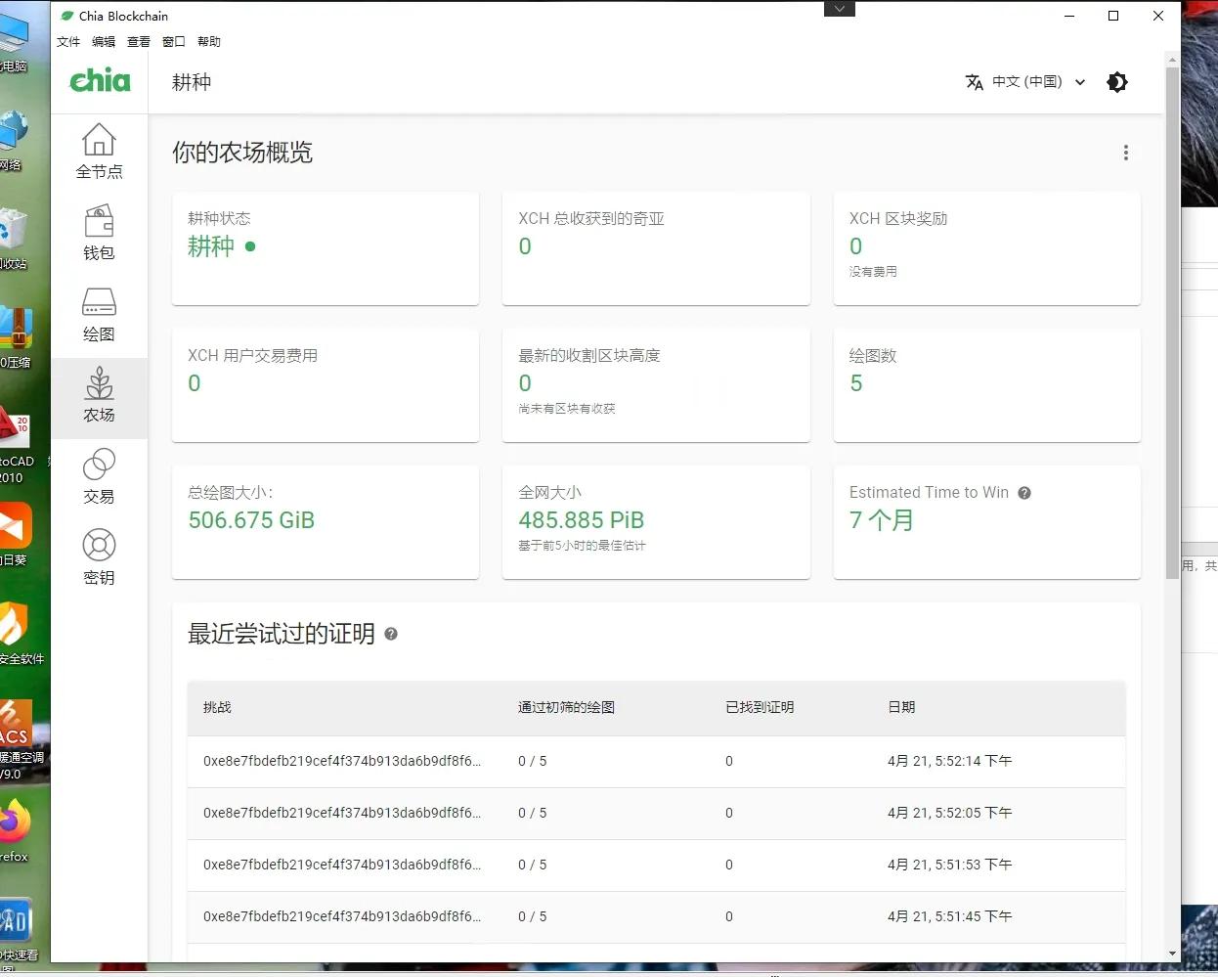Select the 密钥 keys icon in sidebar

[98, 557]
